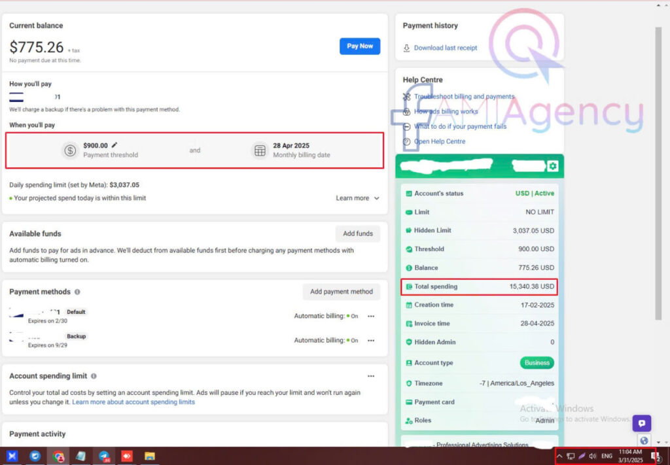Image resolution: width=670 pixels, height=465 pixels.
Task: Expand the Learn more chevron under spending limit
Action: point(376,198)
